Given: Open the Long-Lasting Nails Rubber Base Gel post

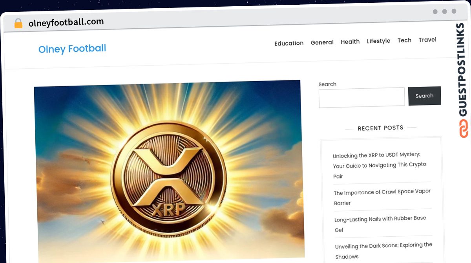Looking at the screenshot, I should (x=380, y=224).
